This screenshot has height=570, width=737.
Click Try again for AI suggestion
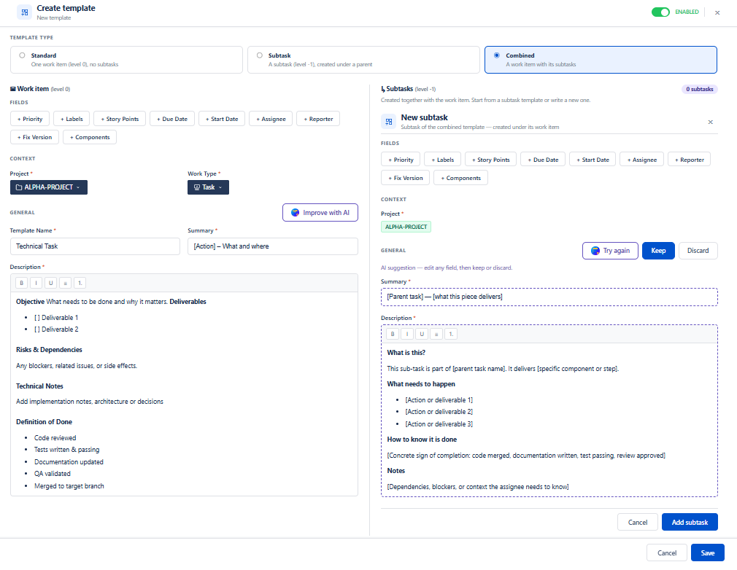click(x=610, y=251)
